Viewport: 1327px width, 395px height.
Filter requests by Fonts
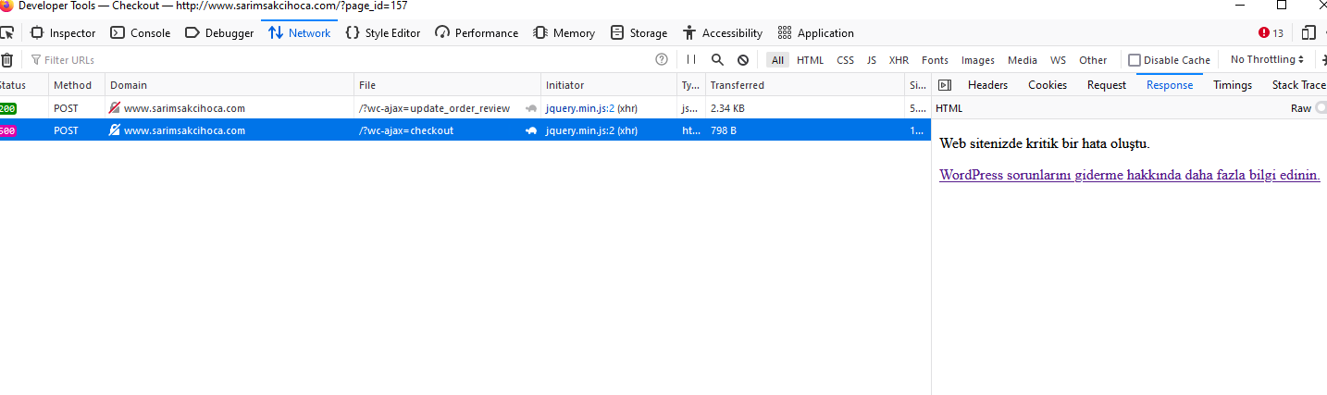coord(935,60)
